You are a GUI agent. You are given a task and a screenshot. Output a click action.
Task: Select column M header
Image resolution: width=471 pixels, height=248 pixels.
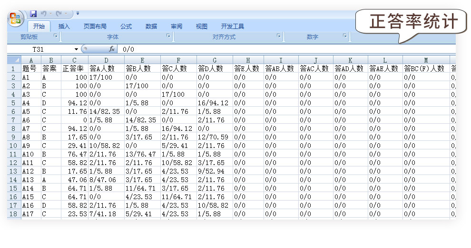[426, 60]
